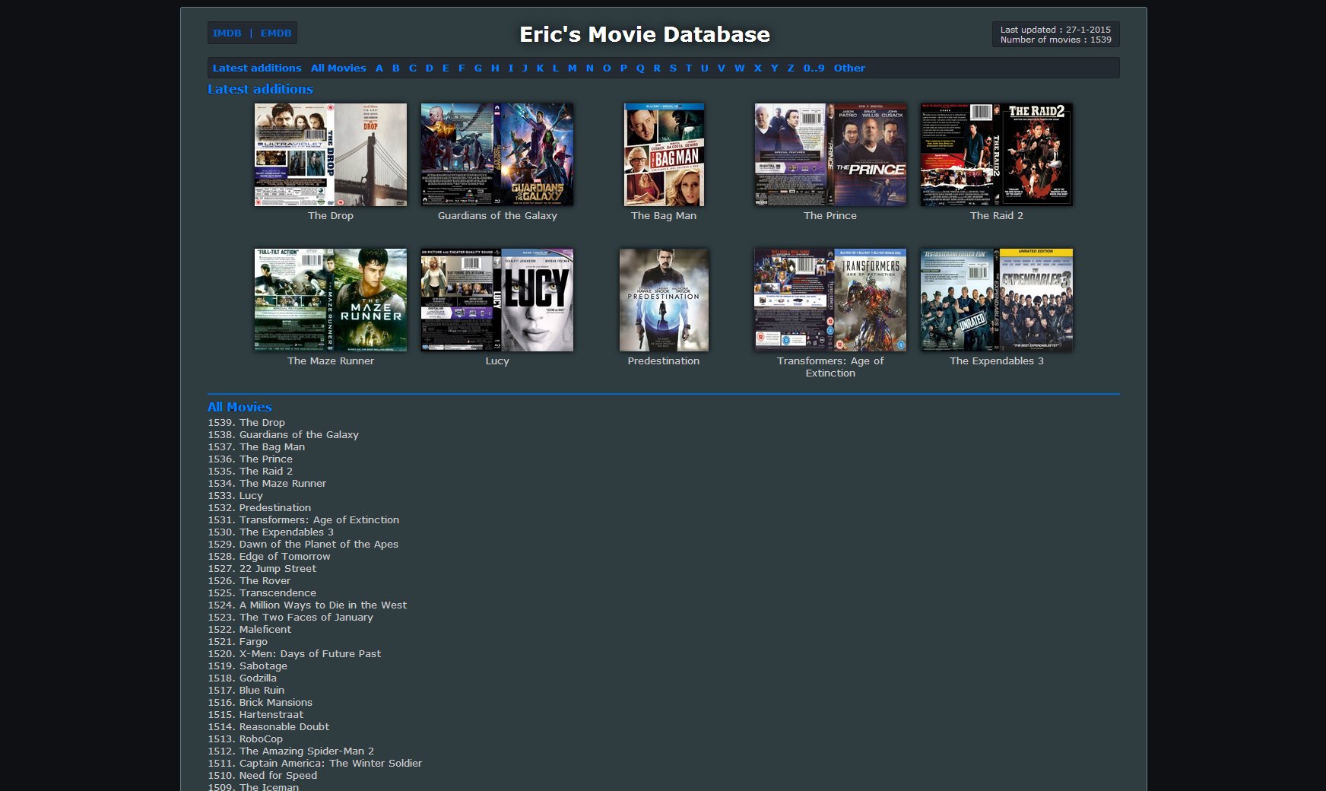The height and width of the screenshot is (791, 1326).
Task: Select list entry 1516. Brick Mansions
Action: (260, 703)
